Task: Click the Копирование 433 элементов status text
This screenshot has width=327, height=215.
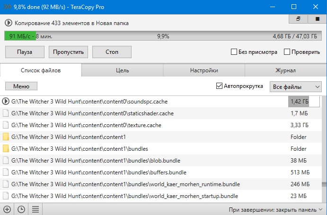Action: click(x=71, y=23)
